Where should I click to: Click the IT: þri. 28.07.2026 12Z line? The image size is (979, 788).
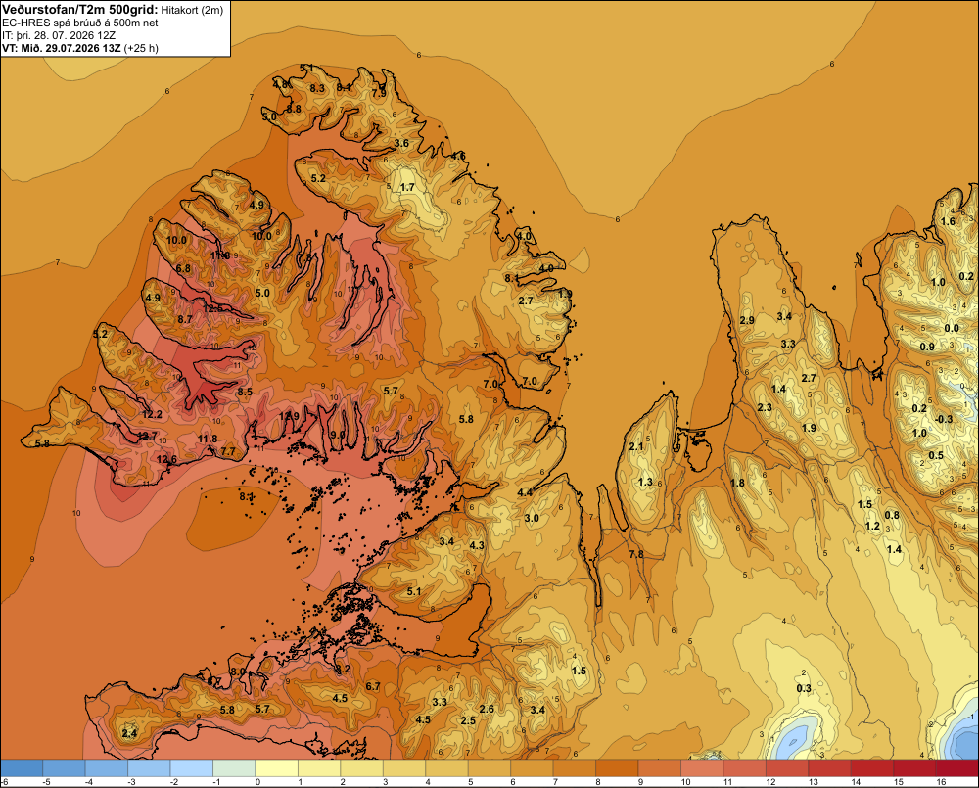coord(59,35)
